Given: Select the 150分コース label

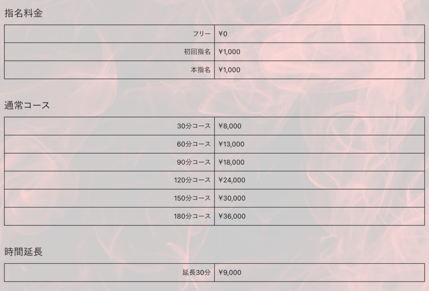Looking at the screenshot, I should [192, 198].
